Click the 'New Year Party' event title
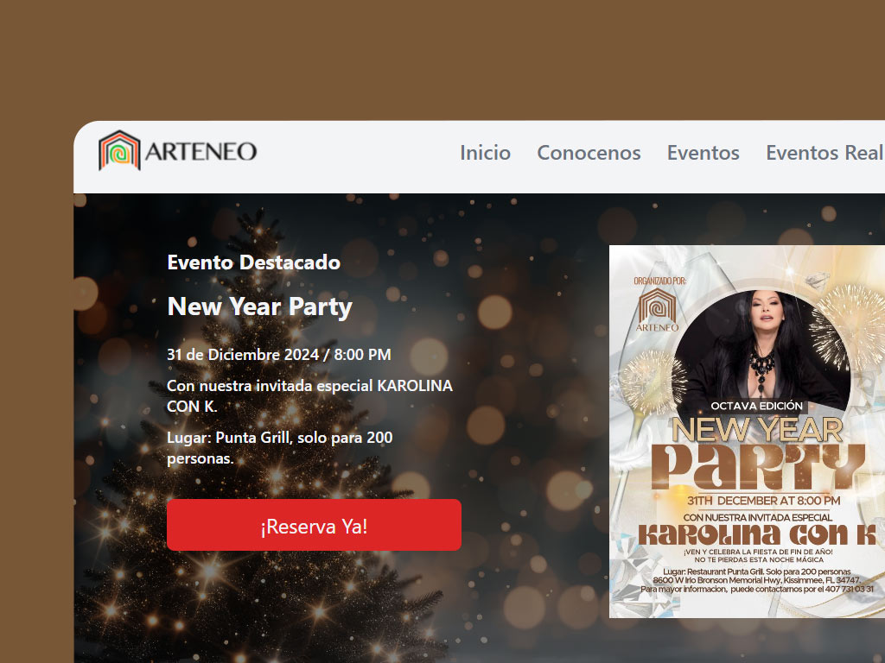Image resolution: width=885 pixels, height=663 pixels. click(259, 306)
